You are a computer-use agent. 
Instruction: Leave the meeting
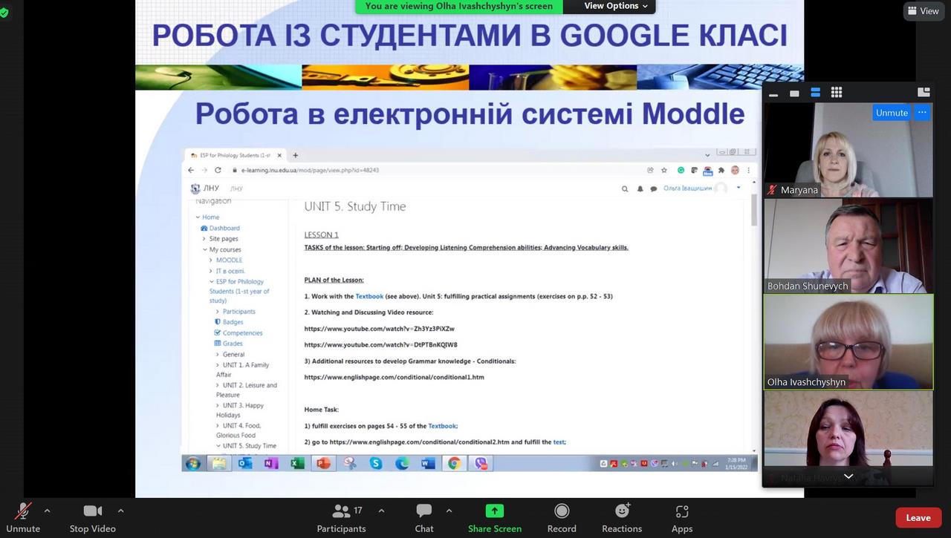pos(918,518)
